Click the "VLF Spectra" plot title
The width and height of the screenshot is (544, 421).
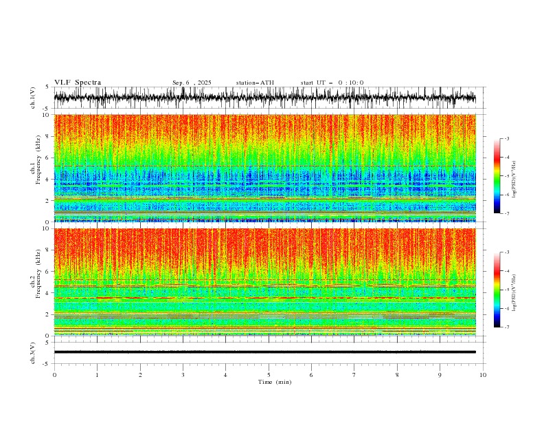point(78,83)
